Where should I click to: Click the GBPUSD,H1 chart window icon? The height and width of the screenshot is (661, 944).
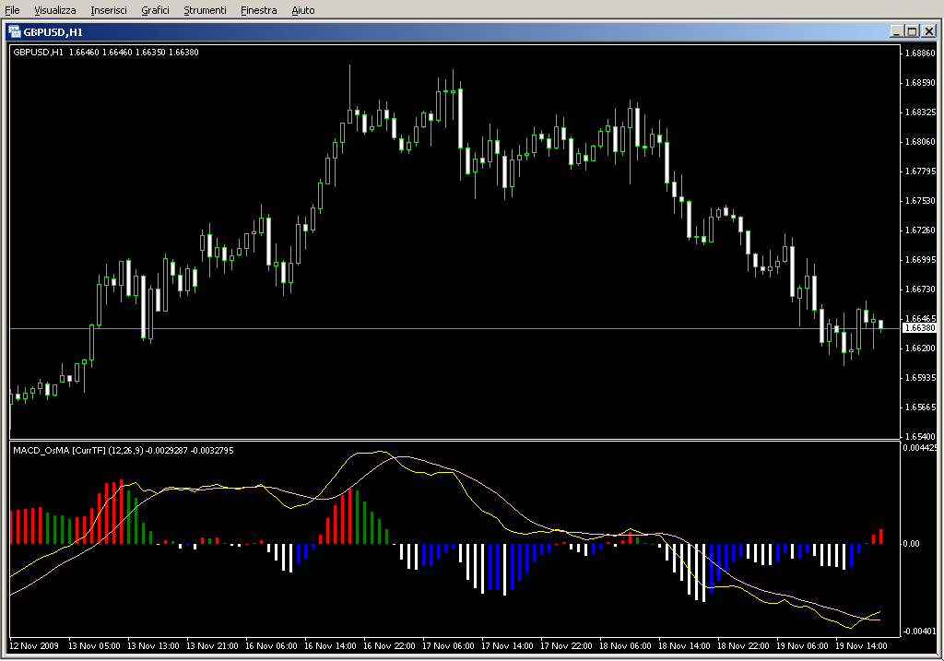[x=15, y=32]
